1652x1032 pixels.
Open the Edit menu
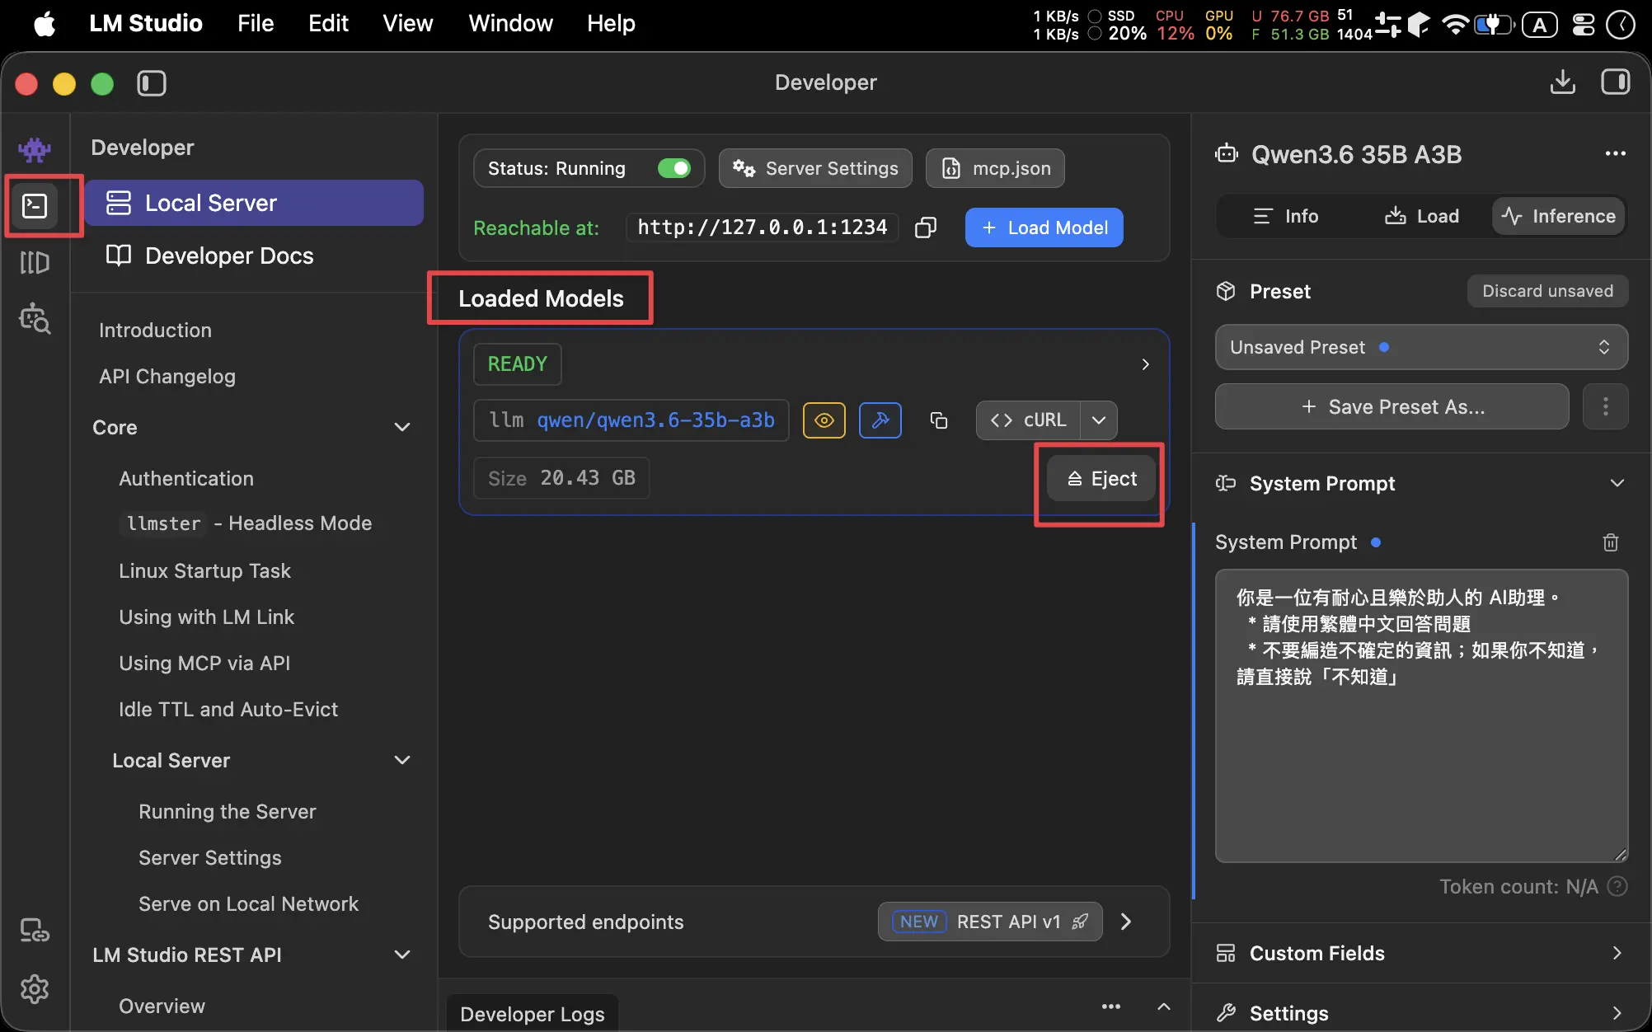pos(328,24)
